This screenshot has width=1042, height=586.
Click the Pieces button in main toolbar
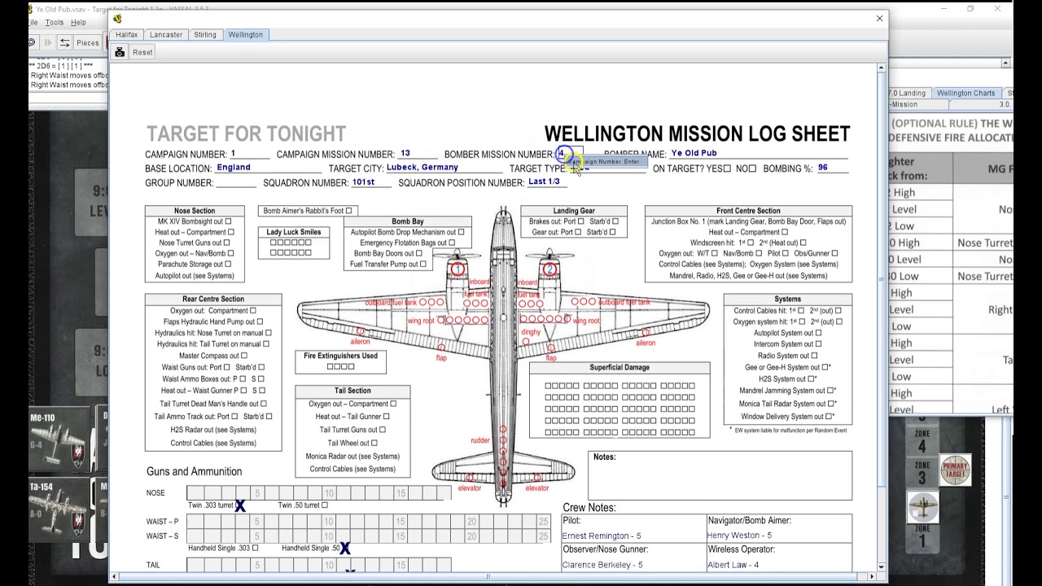click(87, 42)
